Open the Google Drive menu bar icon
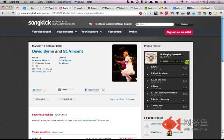The image size is (224, 140). click(x=132, y=2)
